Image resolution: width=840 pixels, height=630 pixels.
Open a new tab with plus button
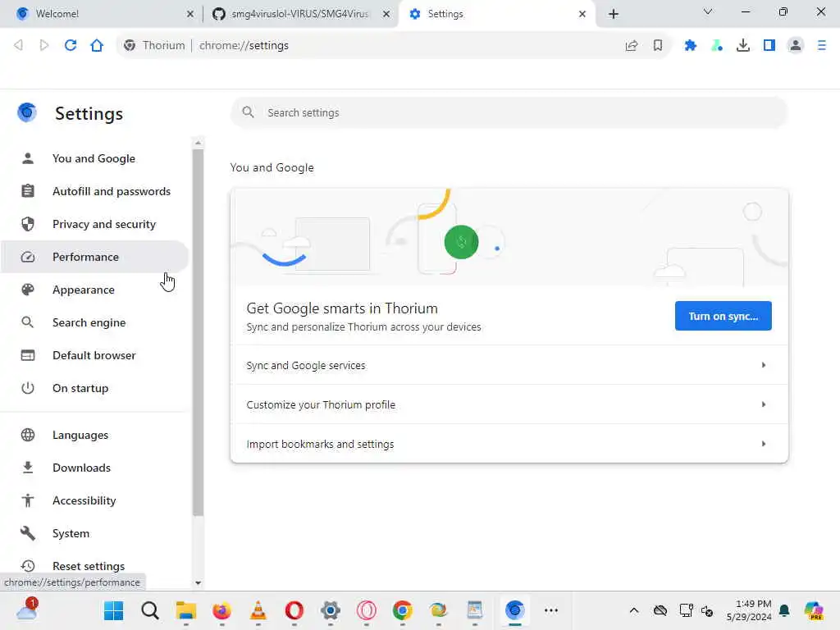tap(614, 14)
